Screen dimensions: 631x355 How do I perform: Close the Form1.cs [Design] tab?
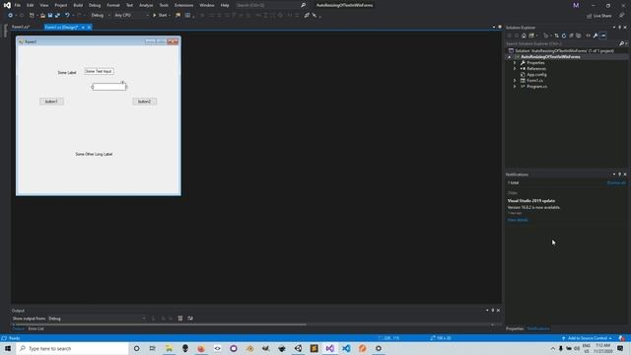coord(89,27)
